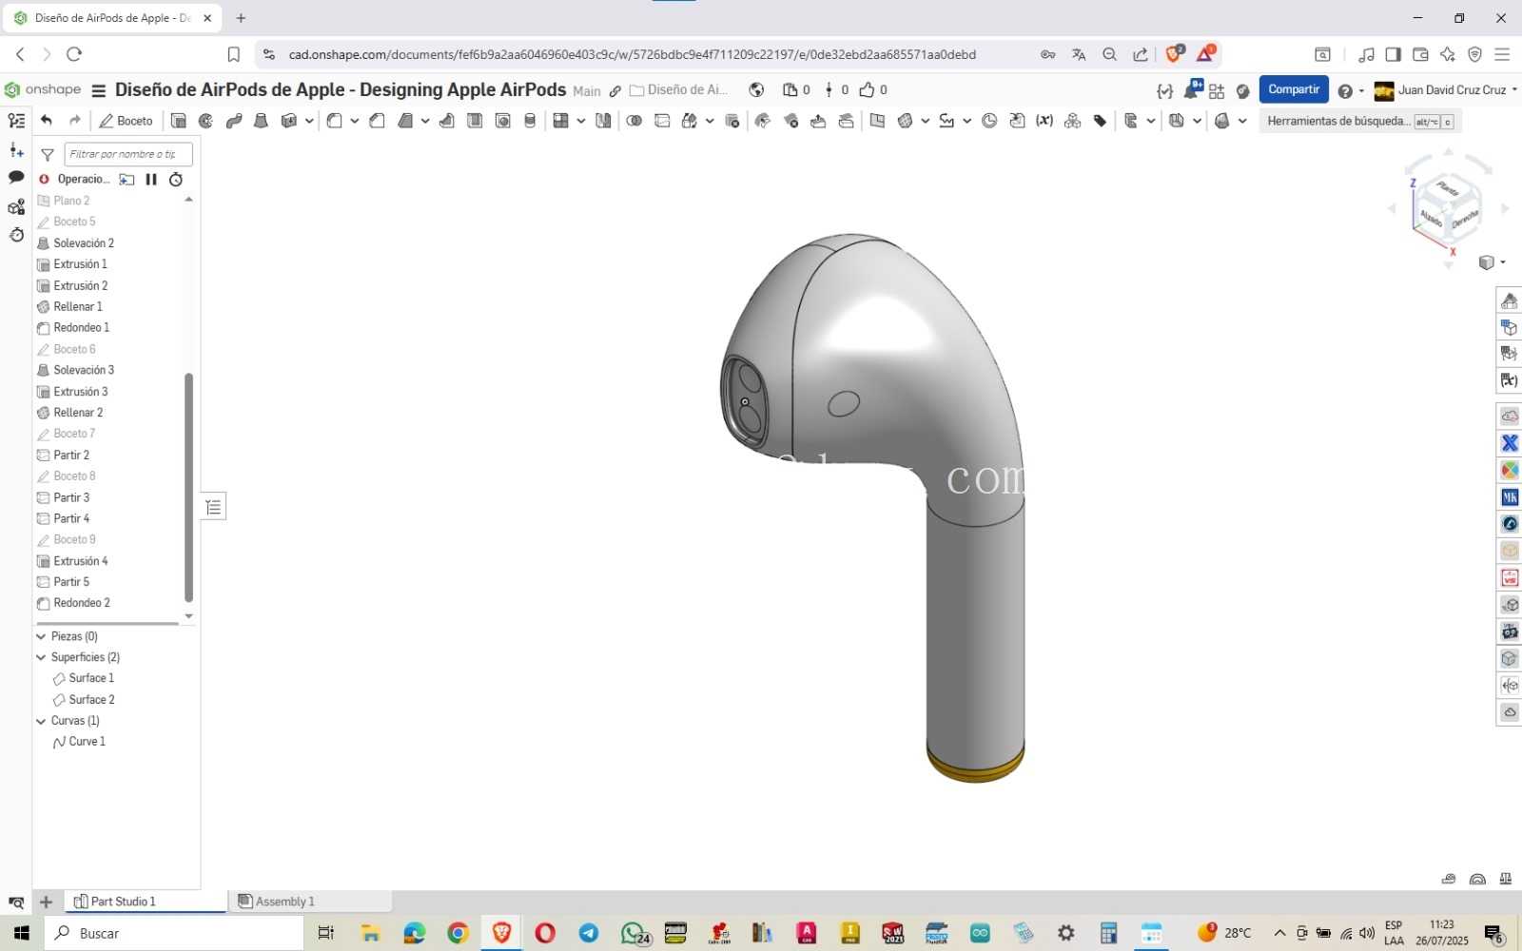Redo the last action
Image resolution: width=1522 pixels, height=951 pixels.
tap(75, 121)
